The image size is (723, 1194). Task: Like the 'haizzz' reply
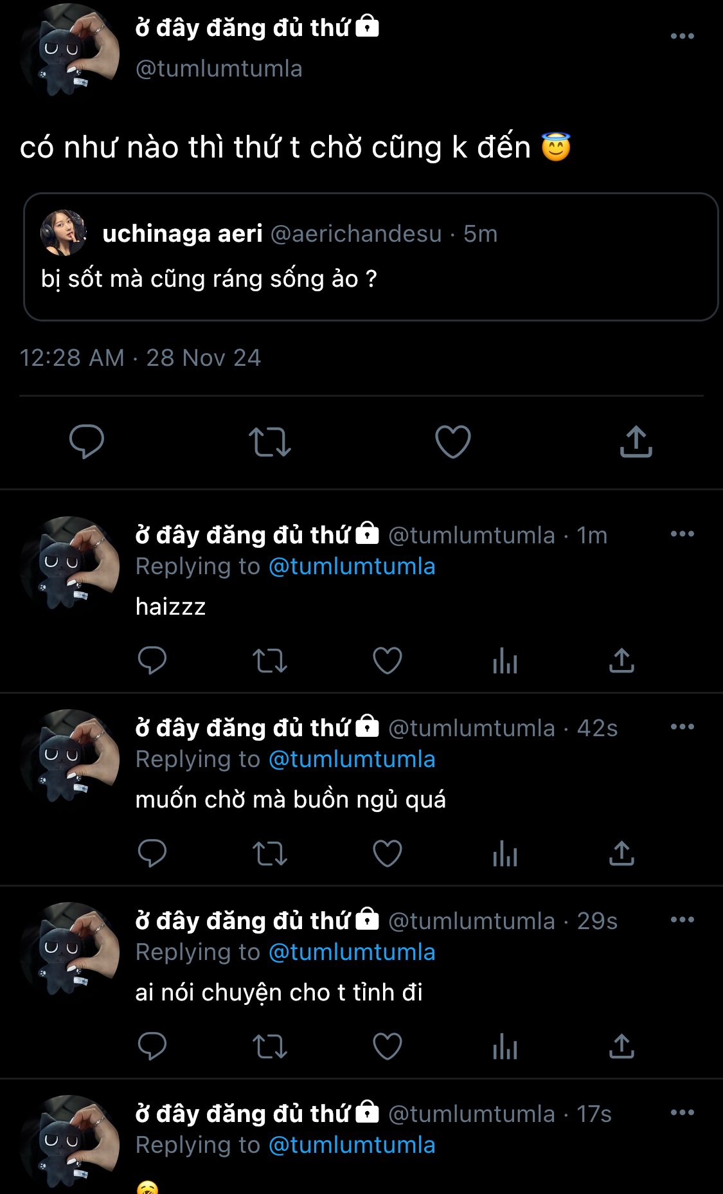coord(388,660)
